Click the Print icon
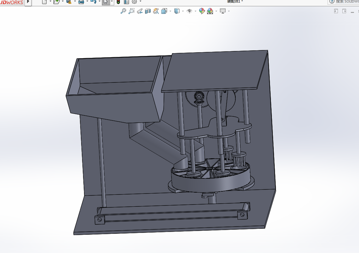 [x=81, y=2]
